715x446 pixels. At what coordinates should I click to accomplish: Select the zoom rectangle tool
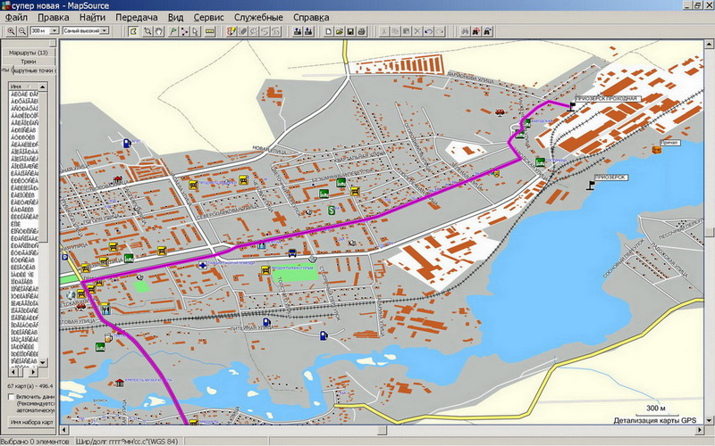point(147,31)
